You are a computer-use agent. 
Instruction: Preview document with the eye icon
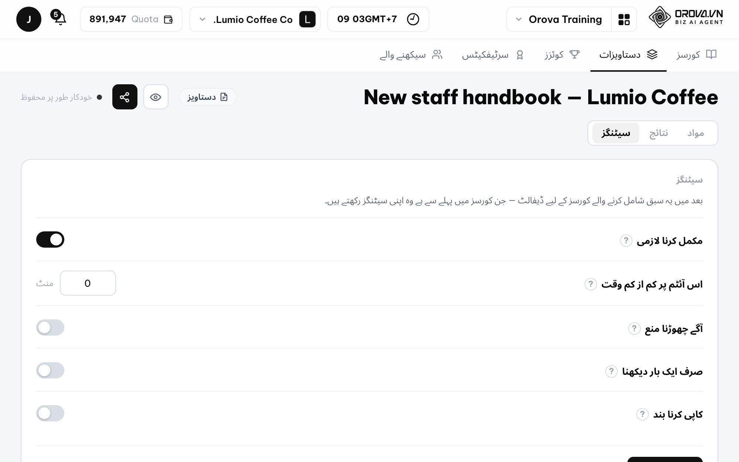(x=156, y=97)
